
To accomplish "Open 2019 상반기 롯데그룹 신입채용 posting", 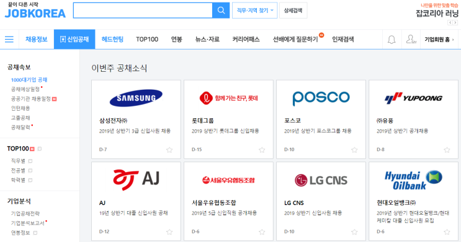I will tap(225, 131).
